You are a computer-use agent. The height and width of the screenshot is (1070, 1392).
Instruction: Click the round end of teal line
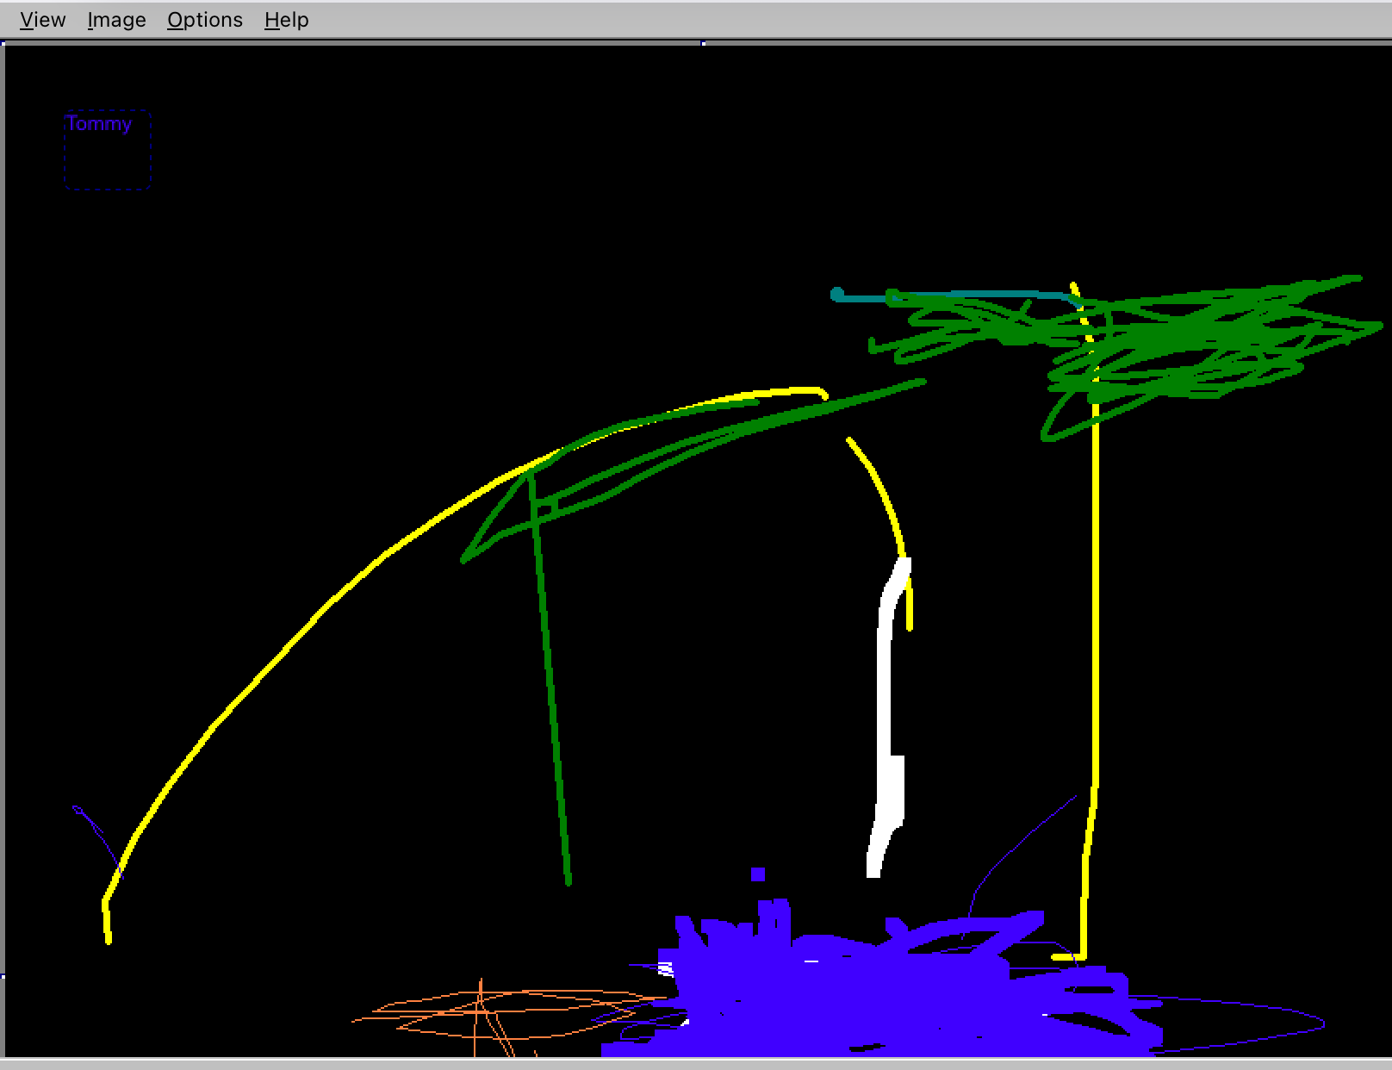pos(836,295)
